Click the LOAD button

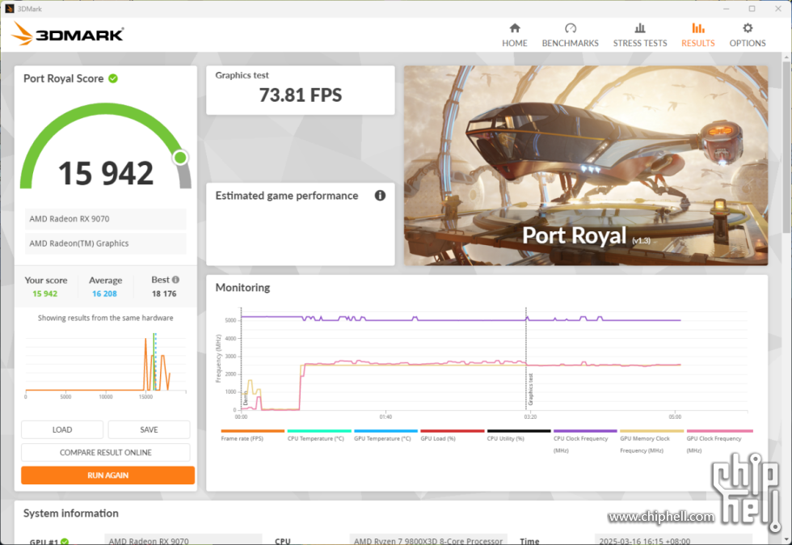tap(62, 429)
